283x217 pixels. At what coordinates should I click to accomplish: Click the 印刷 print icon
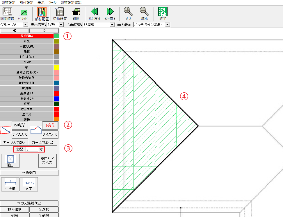coord(76,14)
